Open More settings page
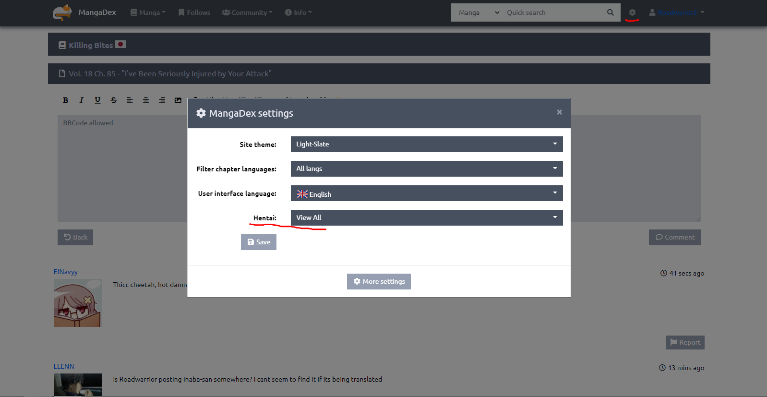Image resolution: width=767 pixels, height=397 pixels. click(x=379, y=281)
